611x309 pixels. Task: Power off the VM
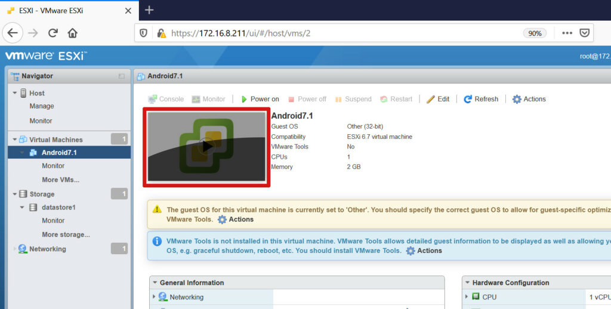[307, 99]
